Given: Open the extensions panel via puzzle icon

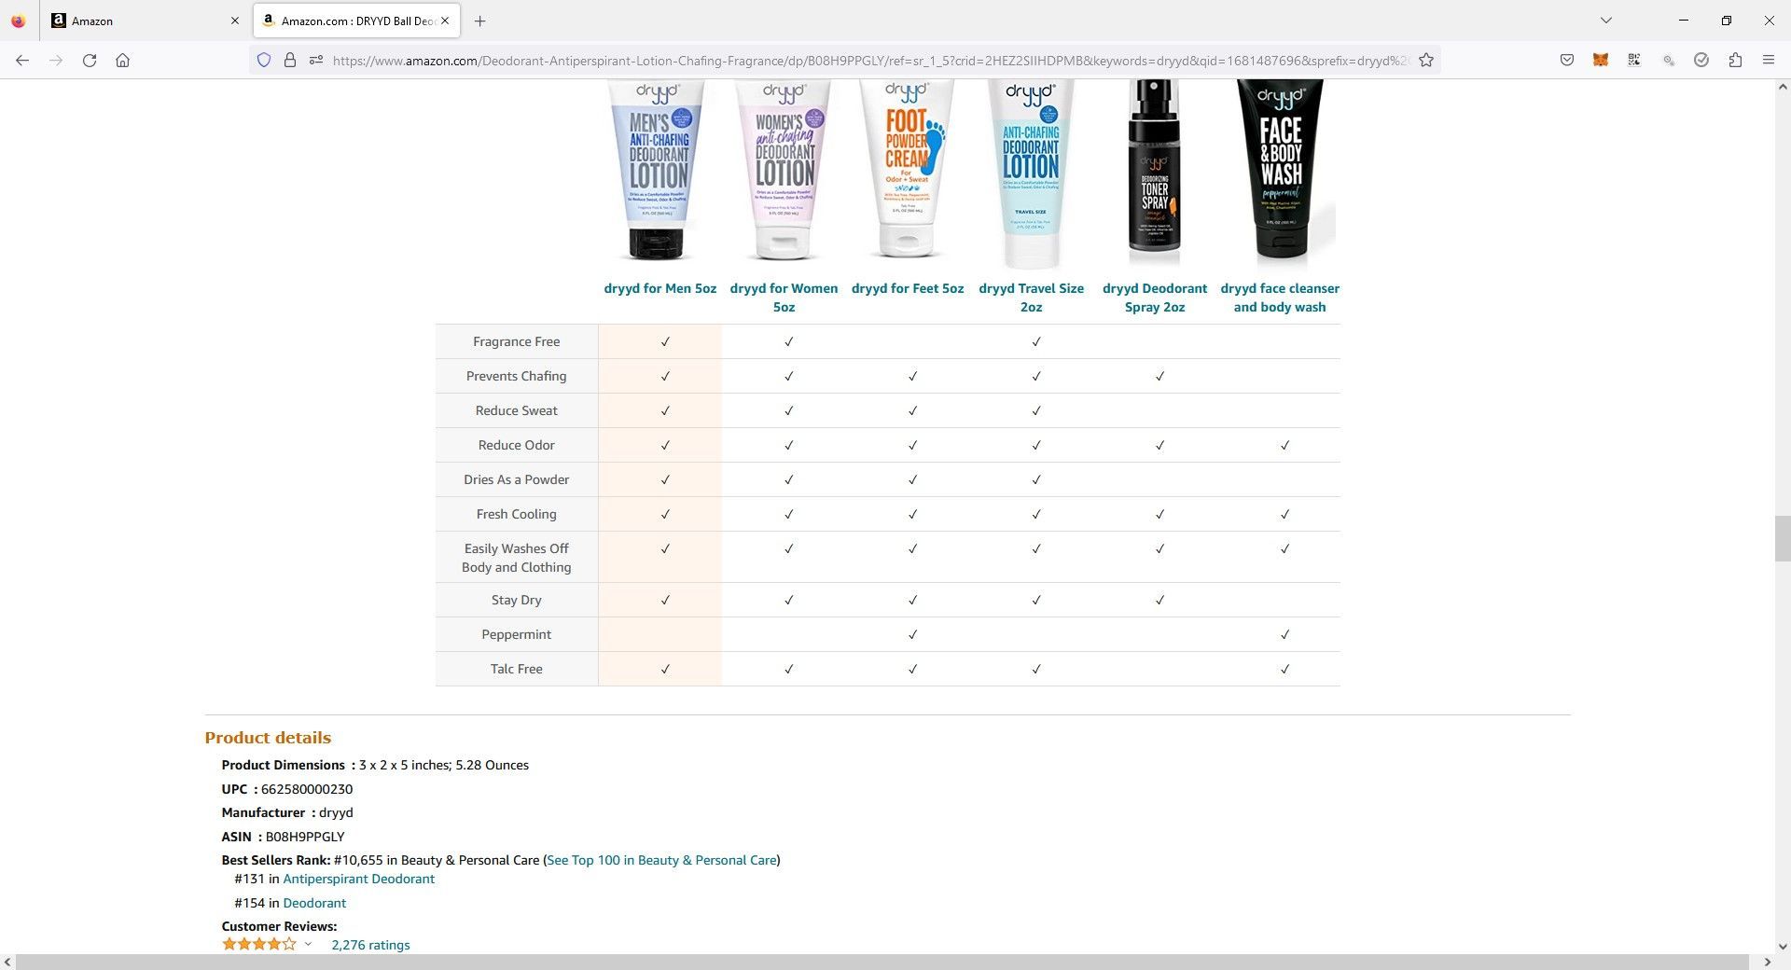Looking at the screenshot, I should [x=1735, y=60].
